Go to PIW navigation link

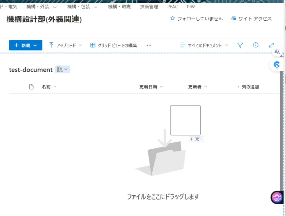coord(191,7)
